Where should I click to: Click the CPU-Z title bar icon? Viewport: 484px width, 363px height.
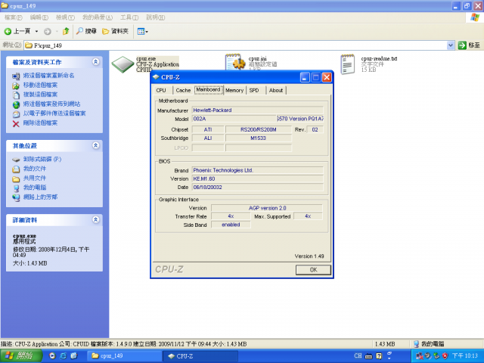coord(156,77)
